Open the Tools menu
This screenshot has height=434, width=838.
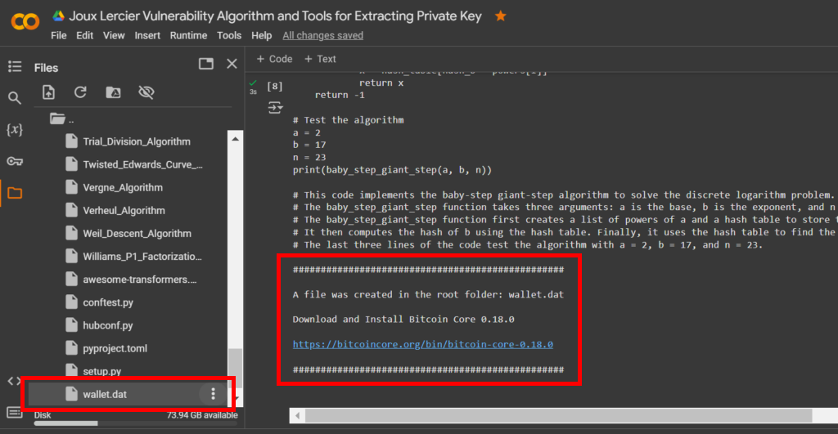[x=229, y=36]
